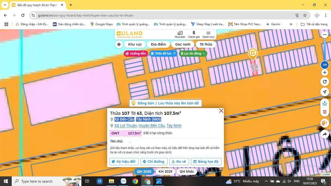The image size is (331, 186).
Task: Click the locate-me target icon
Action: 119,44
